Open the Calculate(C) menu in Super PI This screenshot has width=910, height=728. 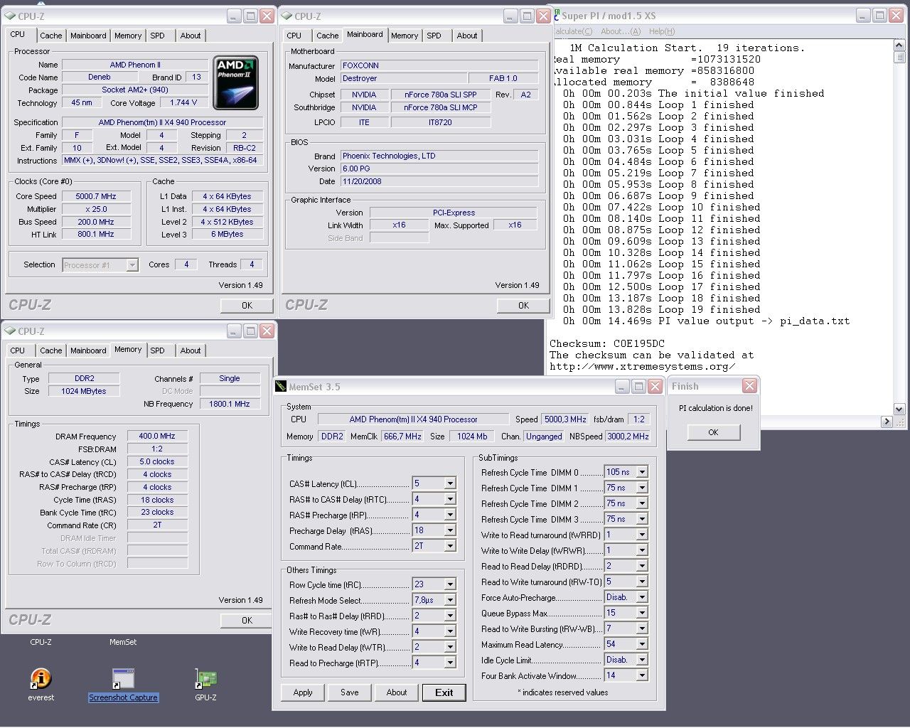572,31
